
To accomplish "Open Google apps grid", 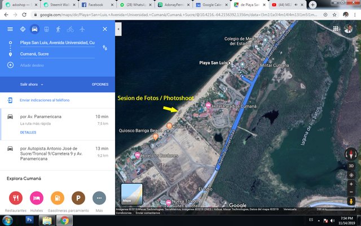I will point(336,29).
